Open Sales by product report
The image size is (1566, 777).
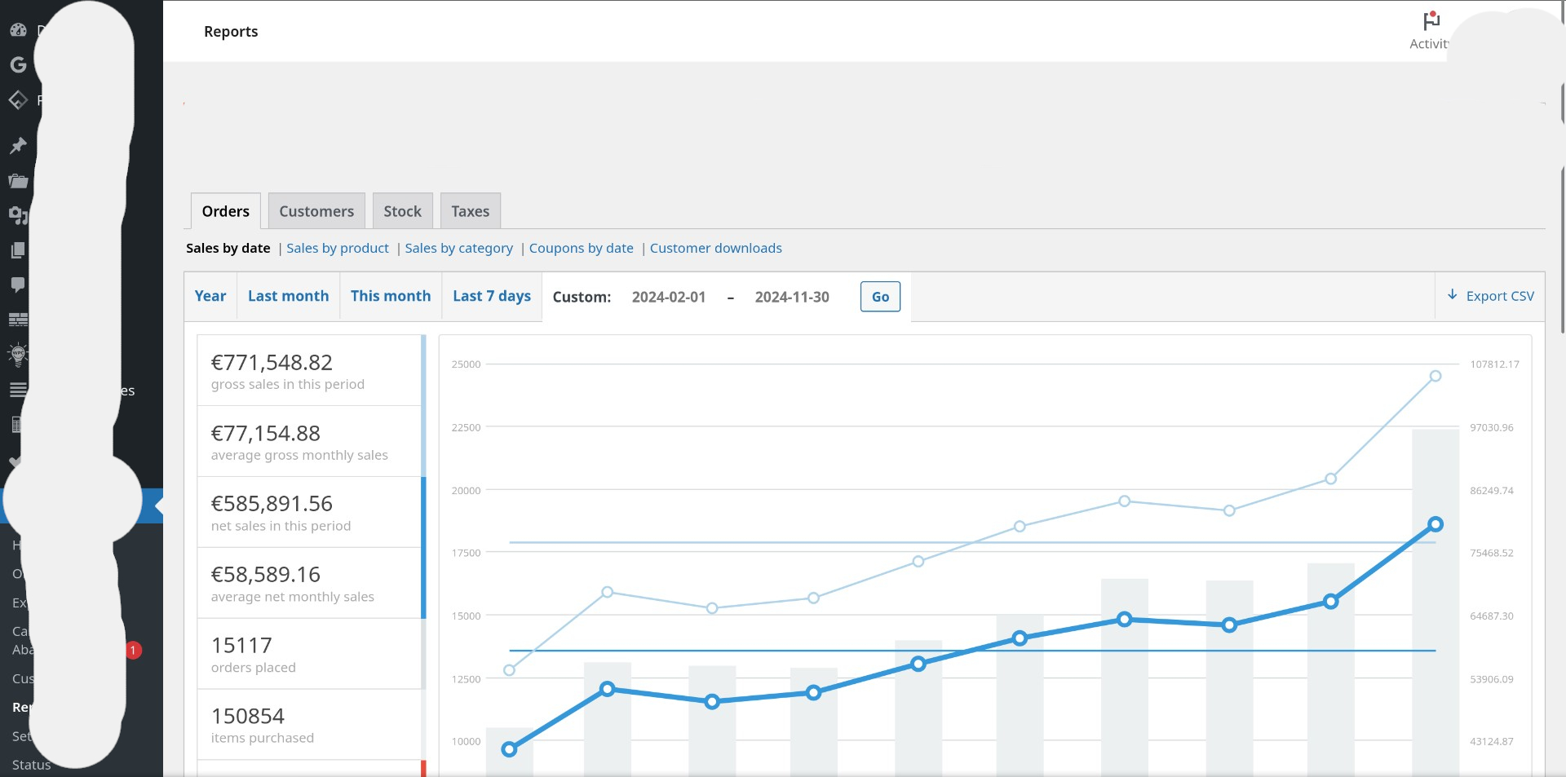[x=337, y=248]
